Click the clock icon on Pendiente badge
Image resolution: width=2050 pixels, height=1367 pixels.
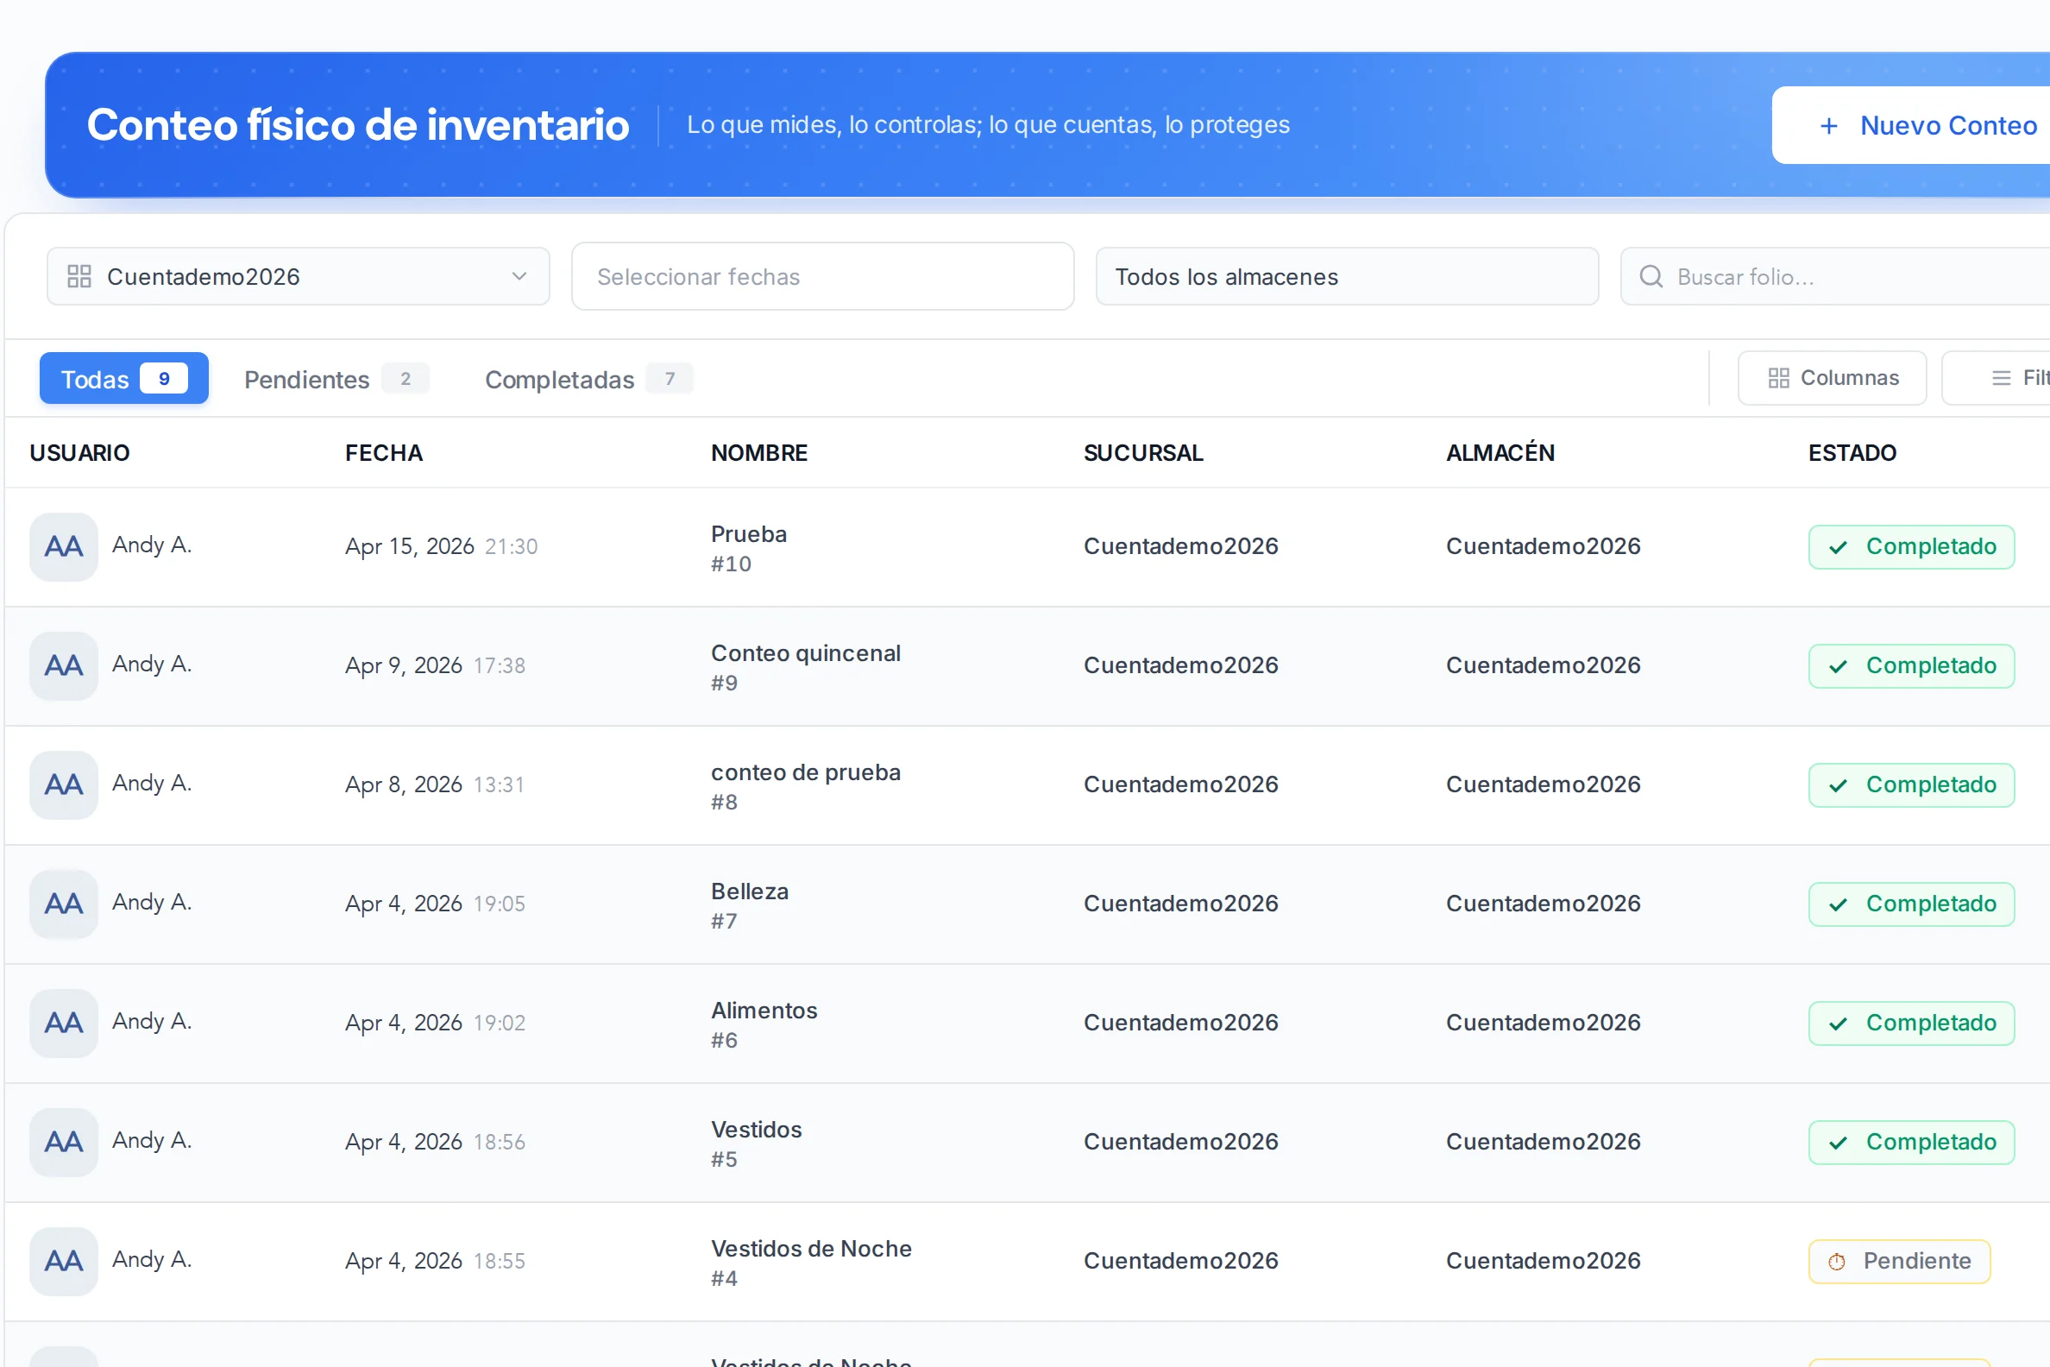tap(1836, 1262)
